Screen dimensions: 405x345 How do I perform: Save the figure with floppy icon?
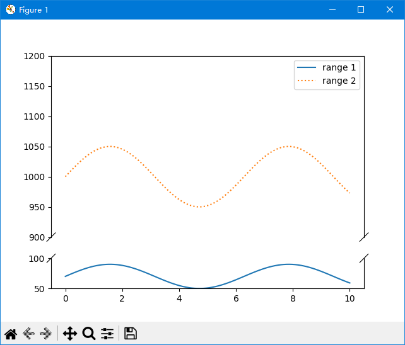131,334
